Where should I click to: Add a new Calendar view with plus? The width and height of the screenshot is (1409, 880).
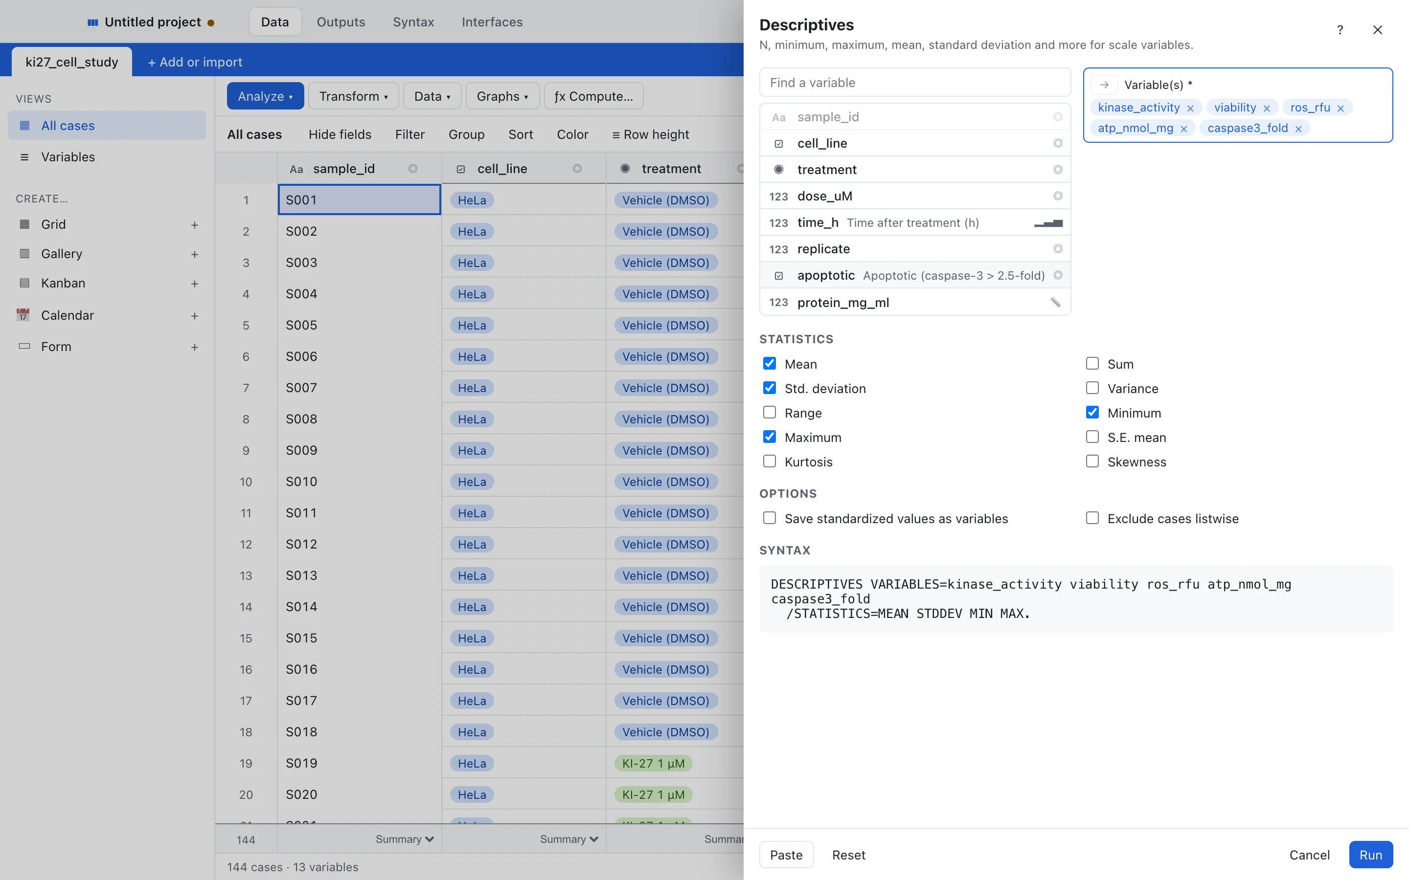point(194,315)
